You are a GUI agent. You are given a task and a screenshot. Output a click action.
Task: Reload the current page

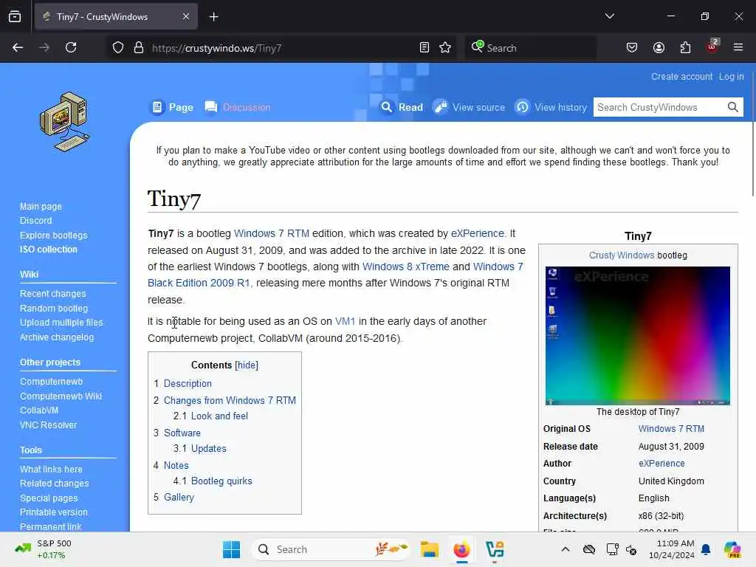[71, 47]
